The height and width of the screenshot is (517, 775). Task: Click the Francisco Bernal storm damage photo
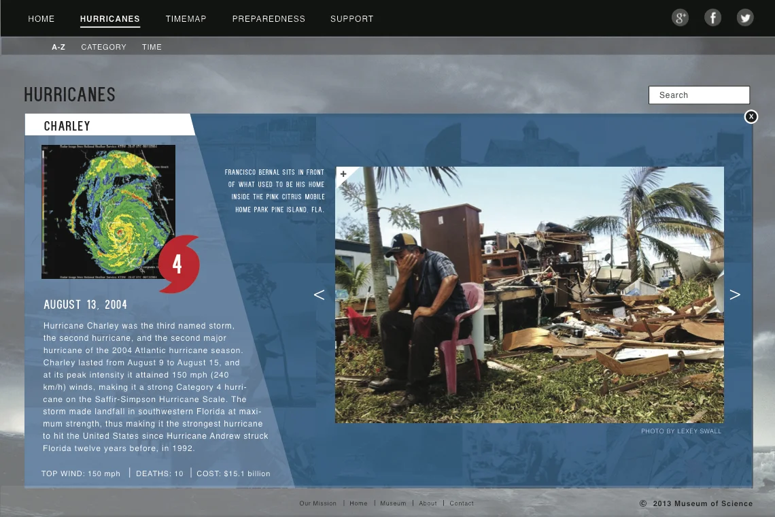(530, 295)
